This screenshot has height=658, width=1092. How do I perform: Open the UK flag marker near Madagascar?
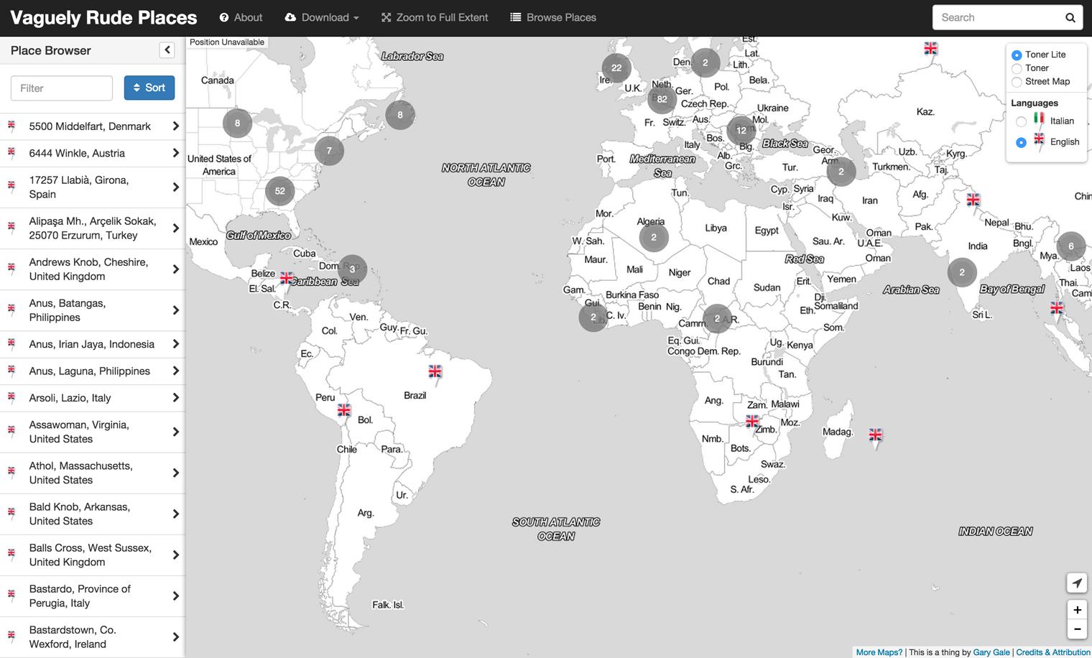(875, 435)
